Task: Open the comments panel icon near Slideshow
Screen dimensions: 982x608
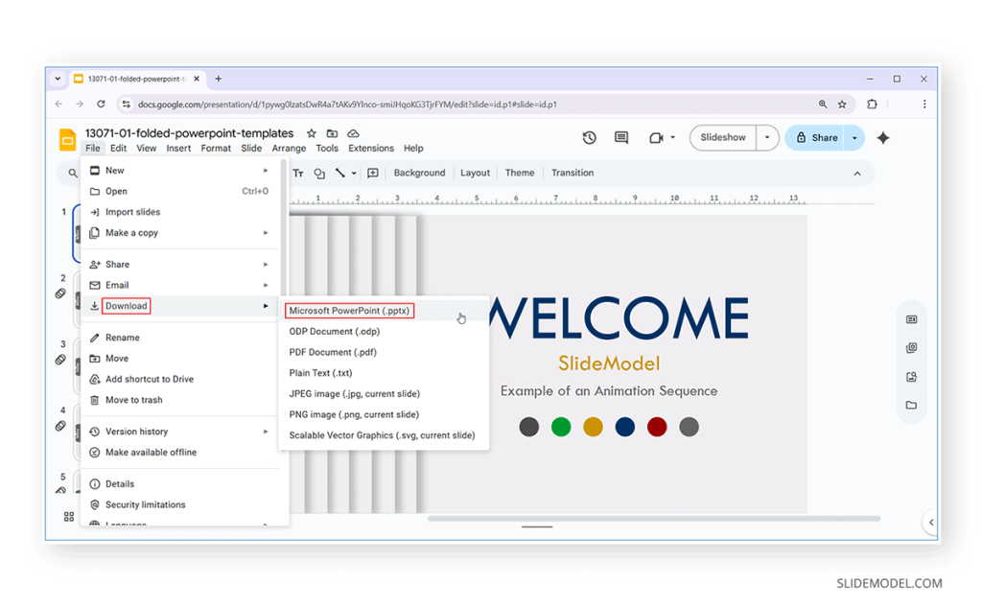Action: (x=620, y=137)
